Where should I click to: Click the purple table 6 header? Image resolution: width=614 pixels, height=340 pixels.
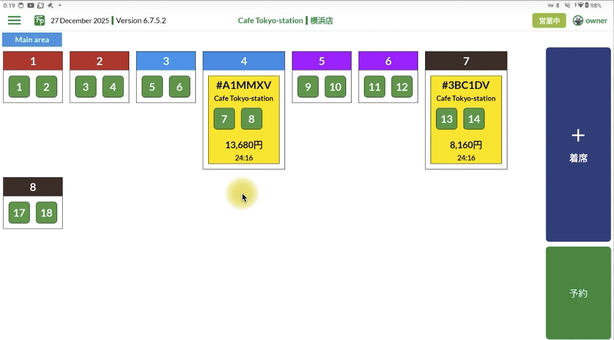click(x=388, y=61)
